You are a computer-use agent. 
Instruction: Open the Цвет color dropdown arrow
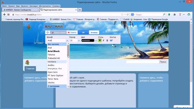pyautogui.click(x=96, y=40)
